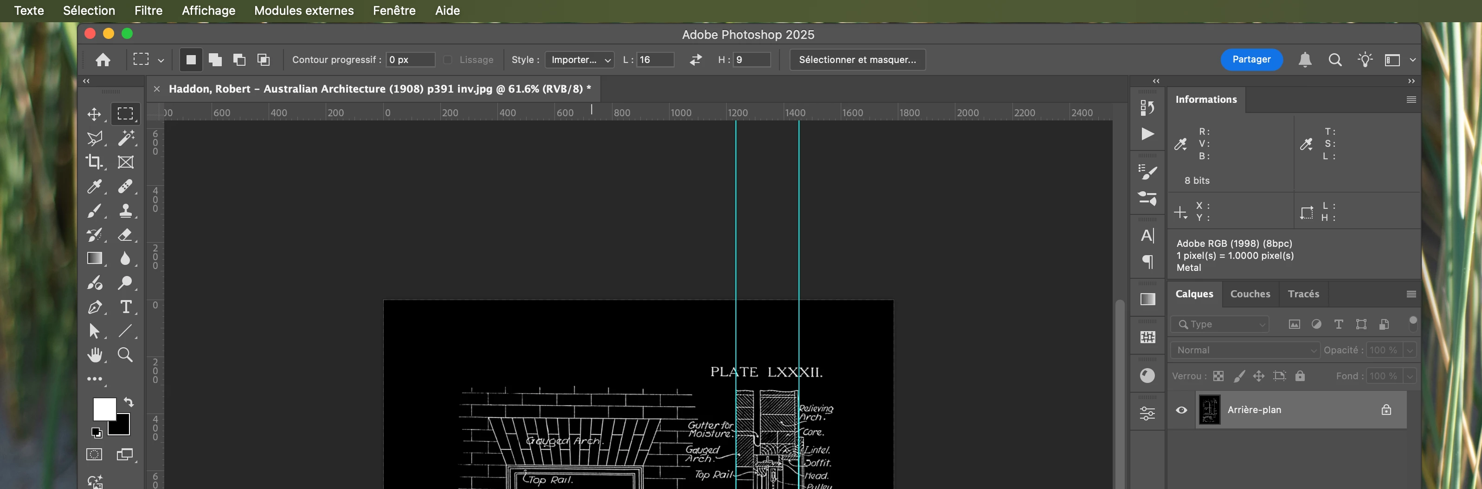Open the Filtre menu
This screenshot has height=489, width=1482.
click(148, 10)
